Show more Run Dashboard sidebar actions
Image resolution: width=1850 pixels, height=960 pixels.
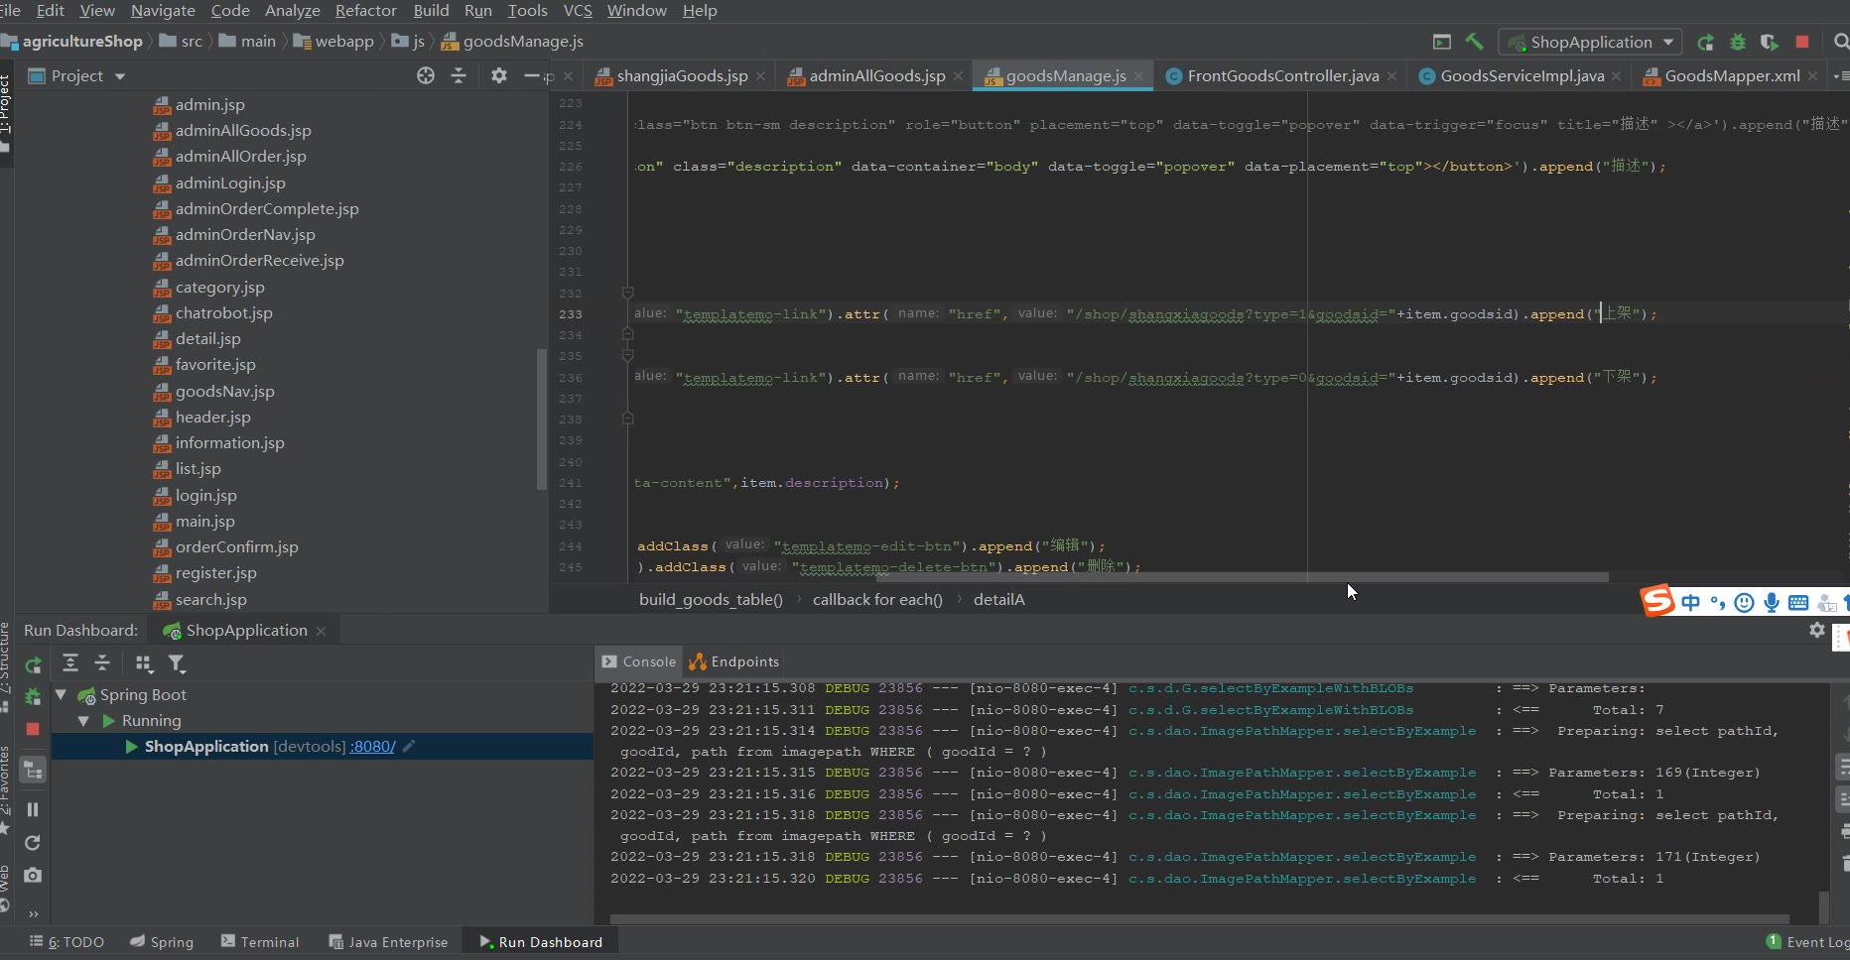(33, 913)
